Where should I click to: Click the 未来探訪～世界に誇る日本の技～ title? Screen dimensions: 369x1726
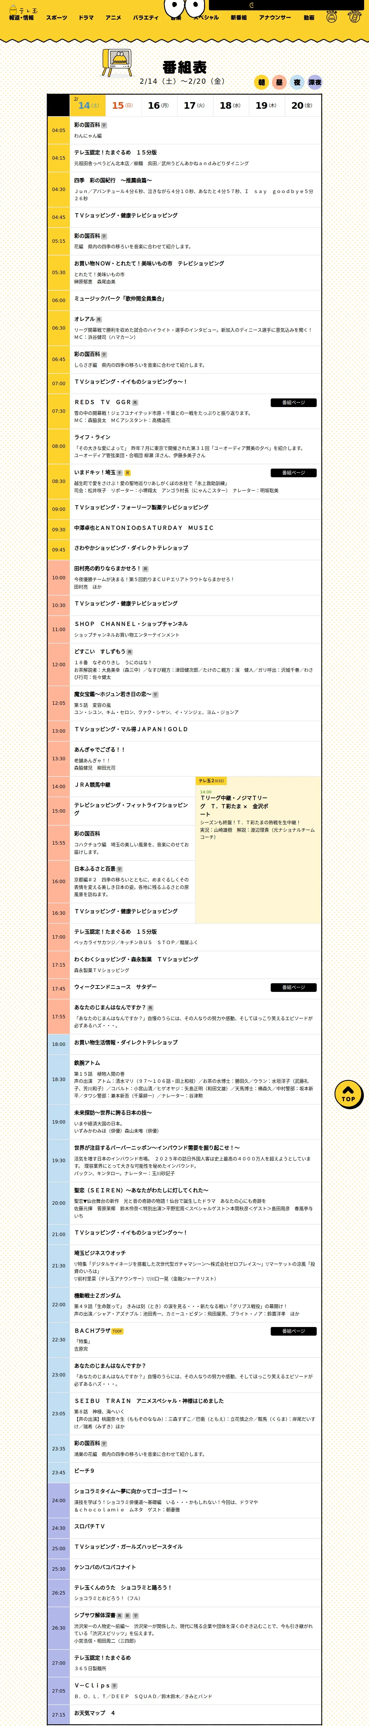pyautogui.click(x=113, y=1113)
